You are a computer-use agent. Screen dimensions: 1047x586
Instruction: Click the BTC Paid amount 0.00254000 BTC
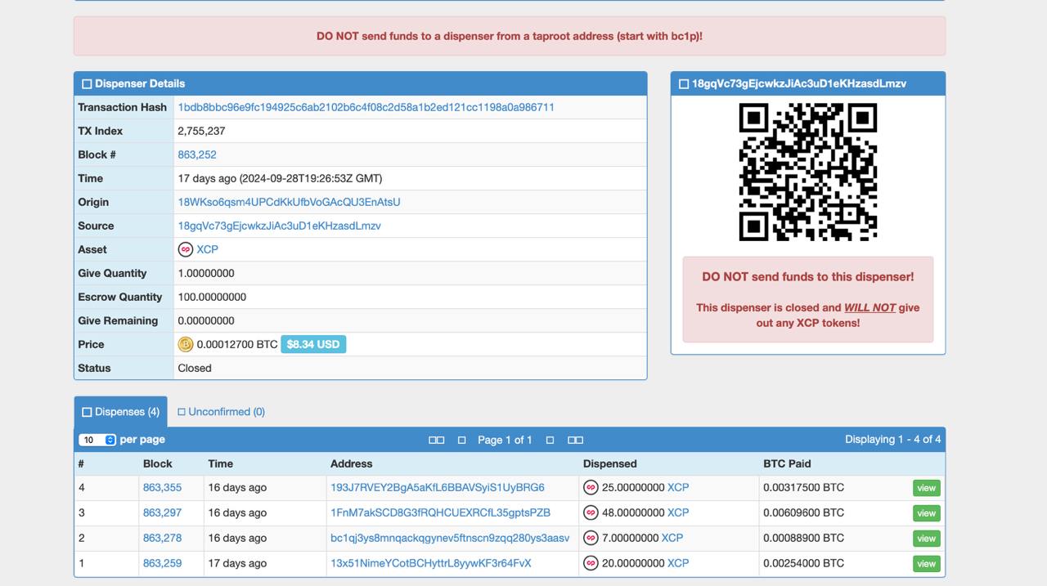click(803, 563)
